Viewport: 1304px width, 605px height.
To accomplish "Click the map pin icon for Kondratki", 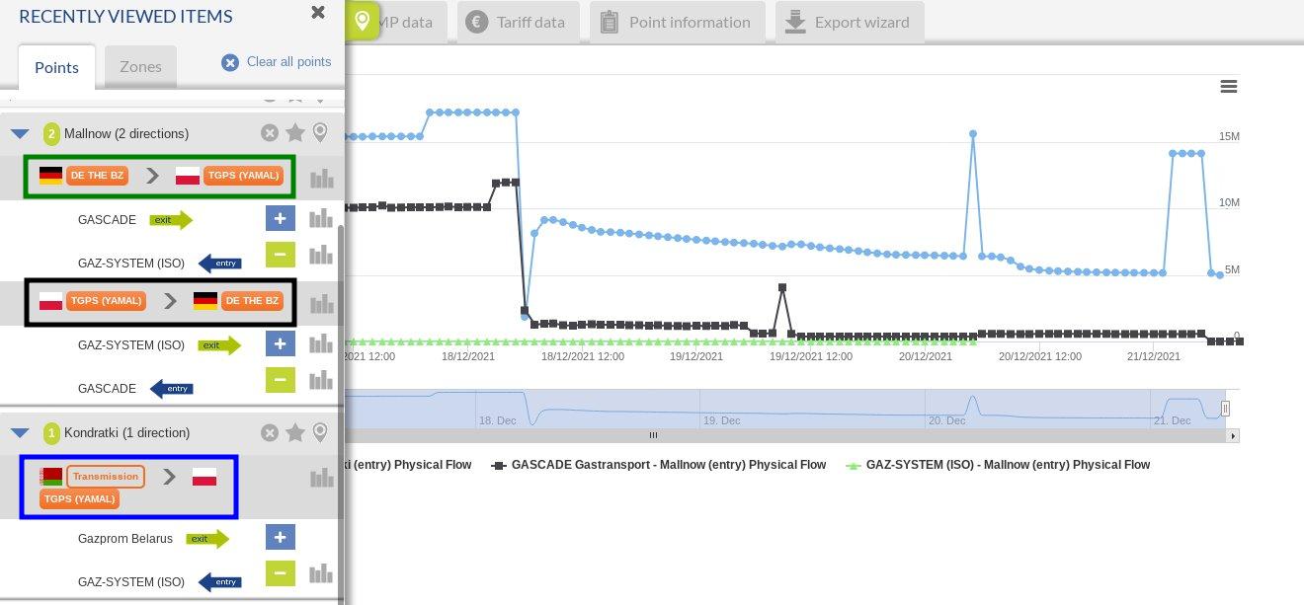I will 320,432.
